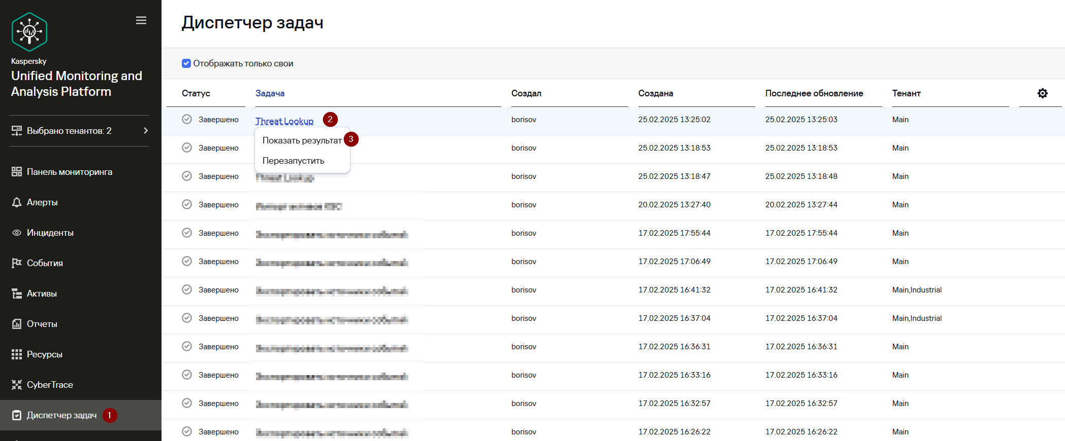Sort by the Создана column header
This screenshot has height=441, width=1065.
[x=656, y=93]
